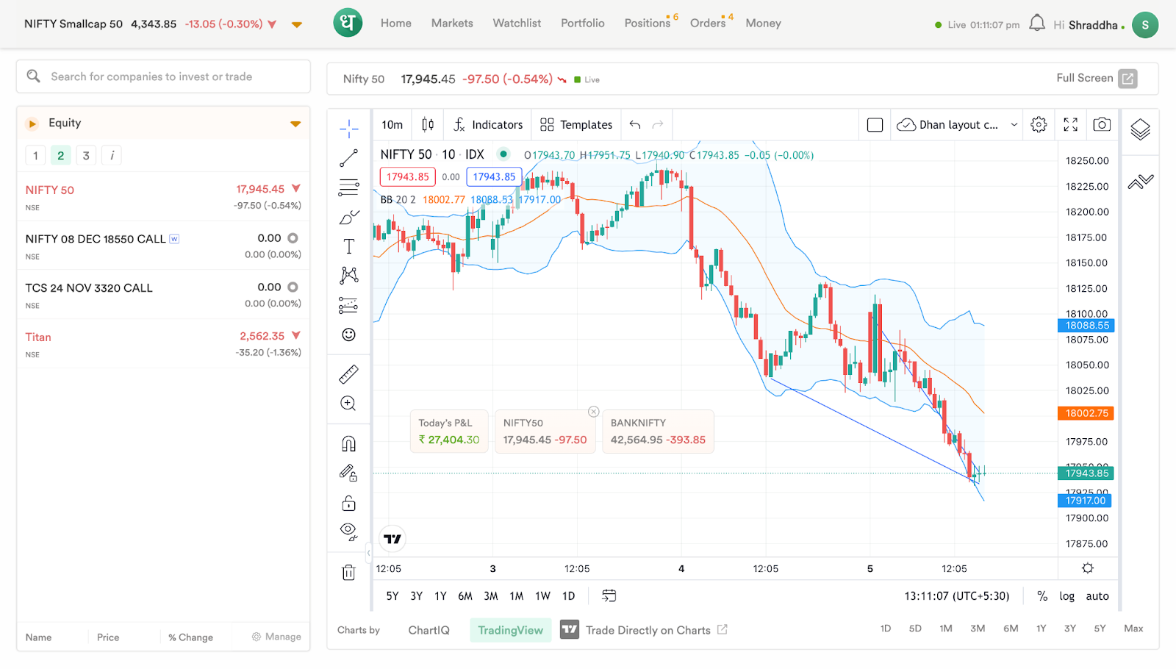Viewport: 1176px width, 669px height.
Task: Switch to TradingView charts tab
Action: (x=510, y=630)
